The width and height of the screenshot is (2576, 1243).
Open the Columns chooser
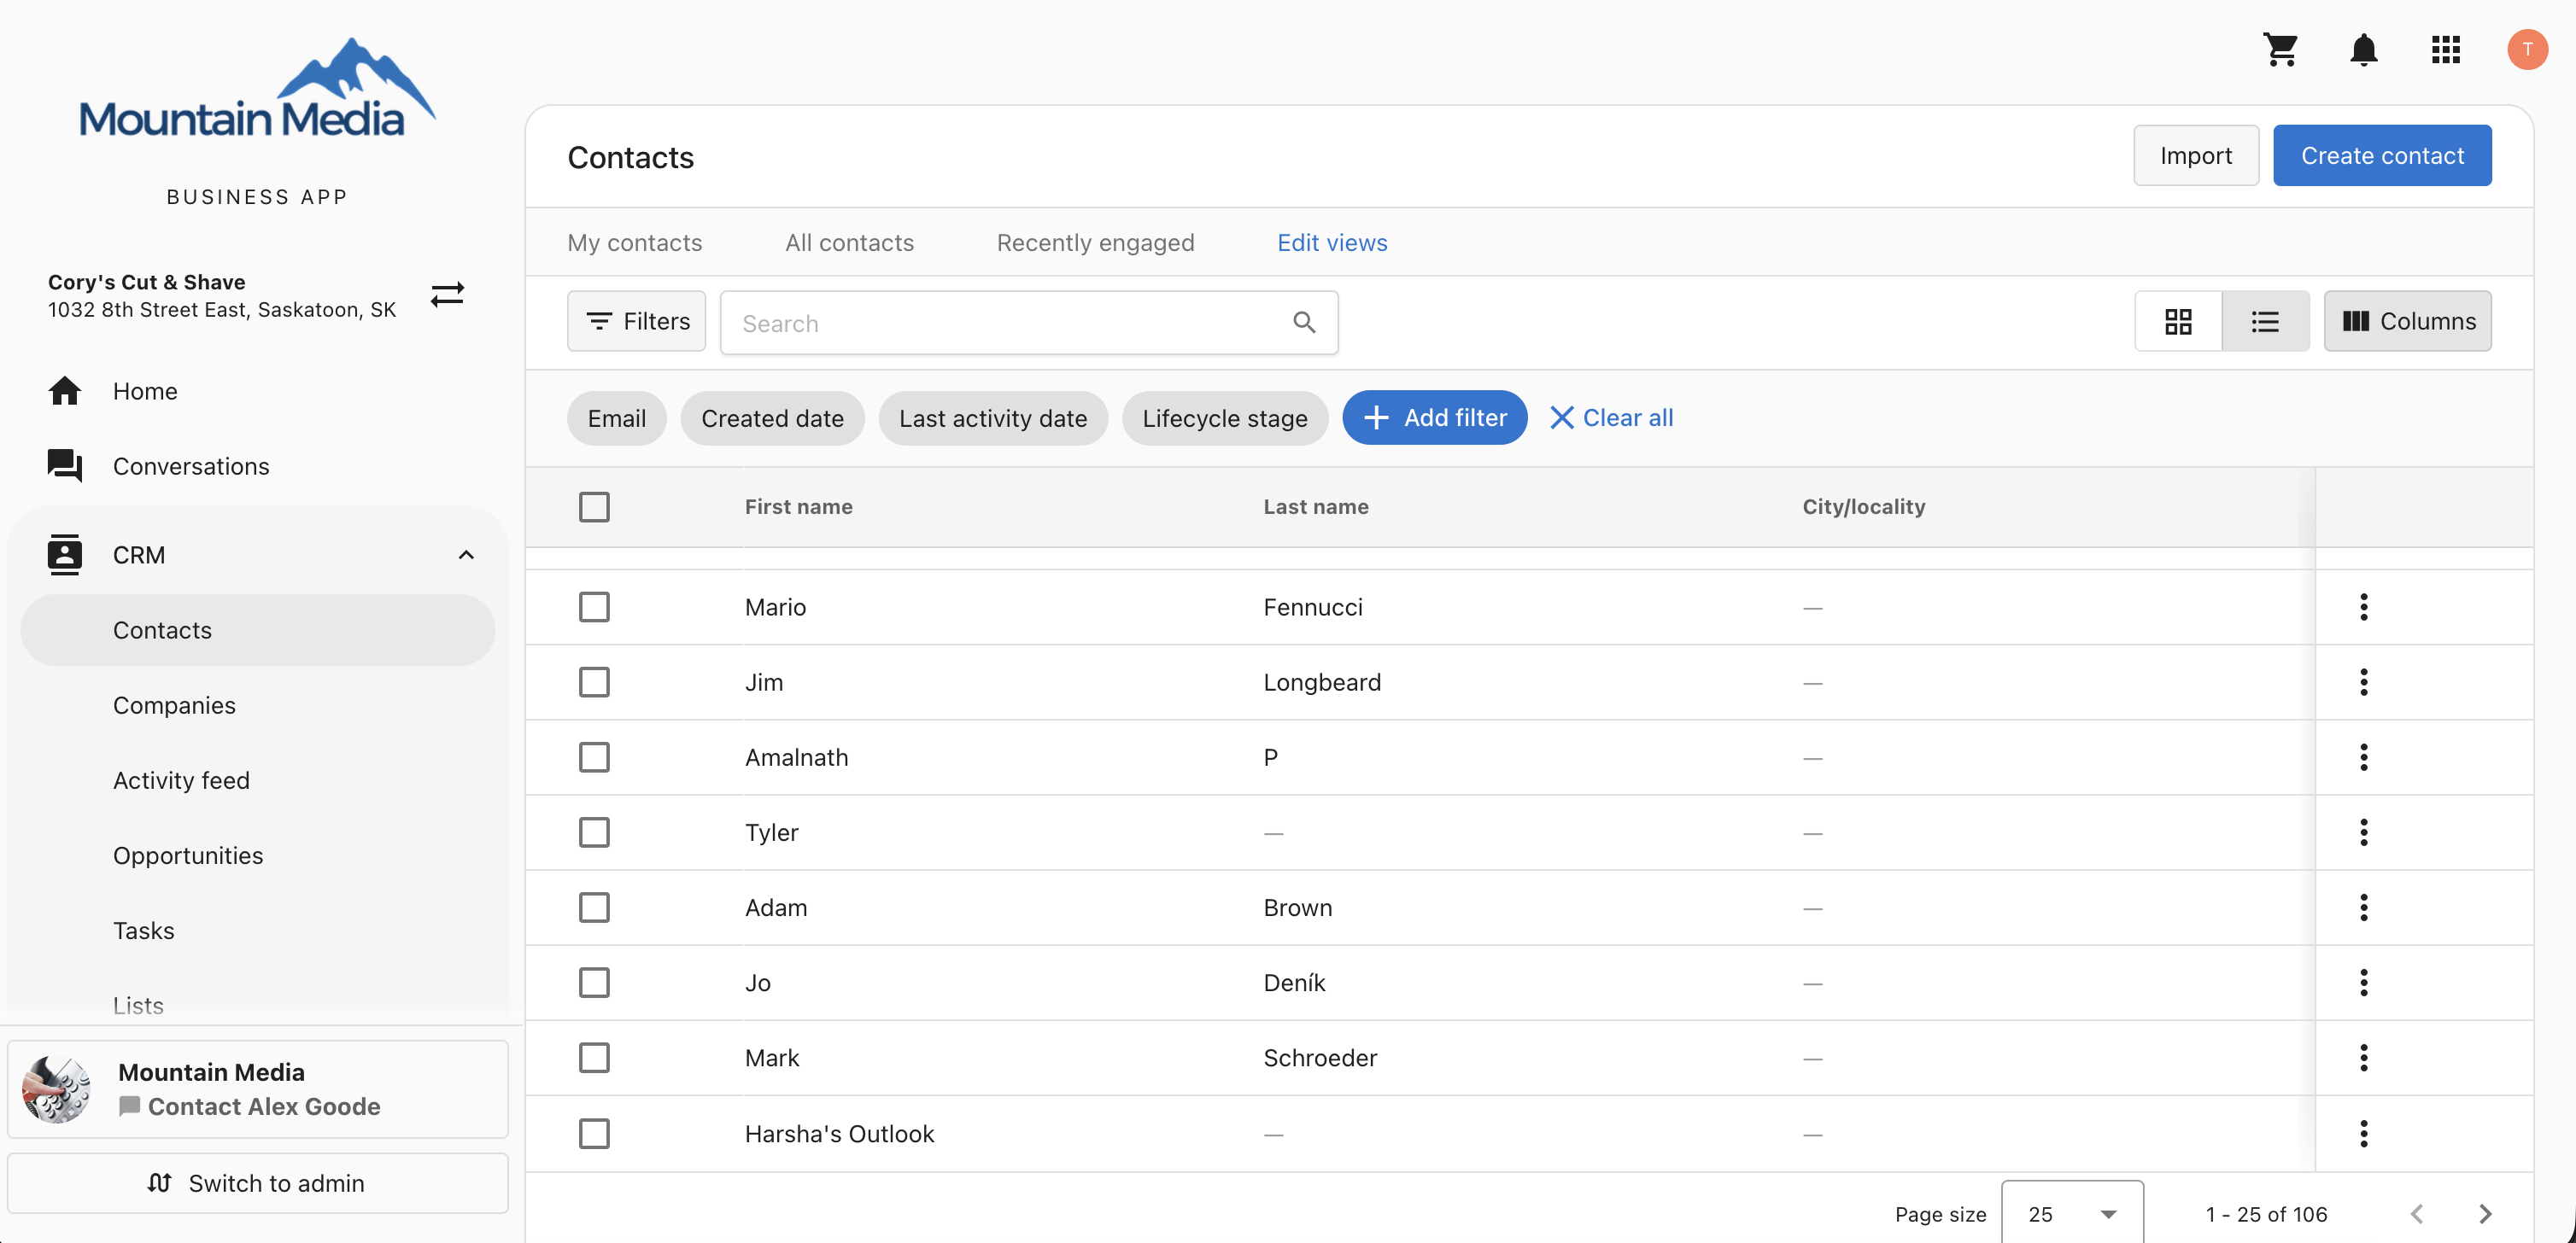click(2407, 321)
